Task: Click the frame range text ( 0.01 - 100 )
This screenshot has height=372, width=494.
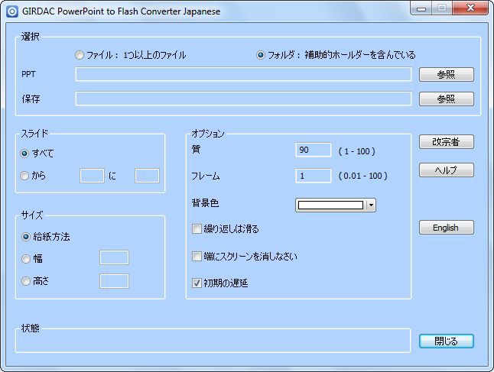Action: (362, 176)
